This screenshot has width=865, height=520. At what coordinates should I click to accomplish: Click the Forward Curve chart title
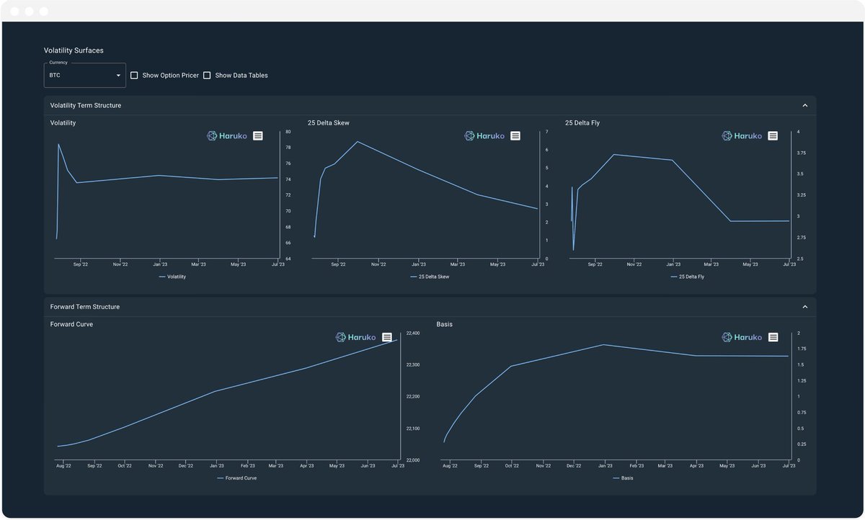coord(71,324)
